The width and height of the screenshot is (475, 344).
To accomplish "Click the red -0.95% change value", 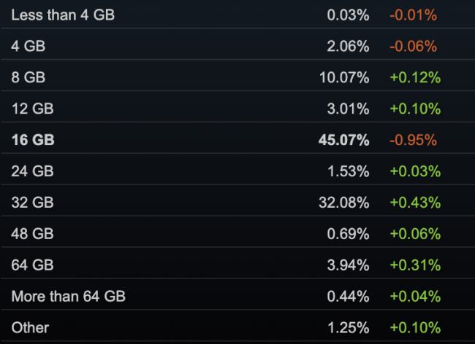I will 413,140.
